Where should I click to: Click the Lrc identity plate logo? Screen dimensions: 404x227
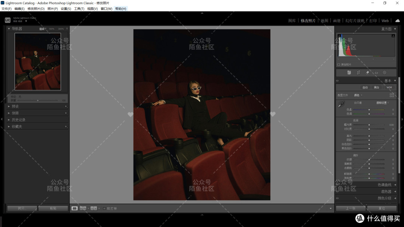pyautogui.click(x=7, y=20)
